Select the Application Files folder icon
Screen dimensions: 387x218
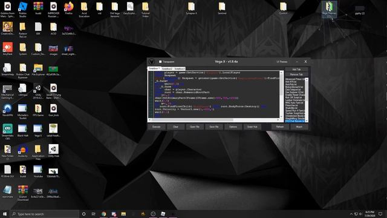click(38, 153)
